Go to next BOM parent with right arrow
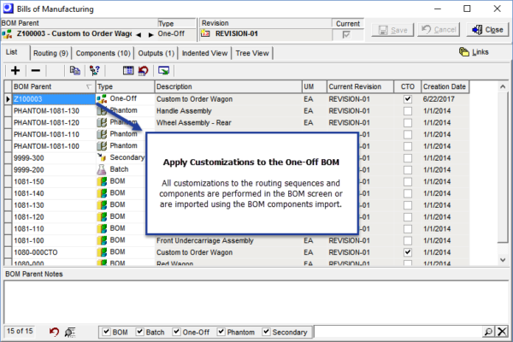Viewport: 513px width, 342px height. coord(150,34)
